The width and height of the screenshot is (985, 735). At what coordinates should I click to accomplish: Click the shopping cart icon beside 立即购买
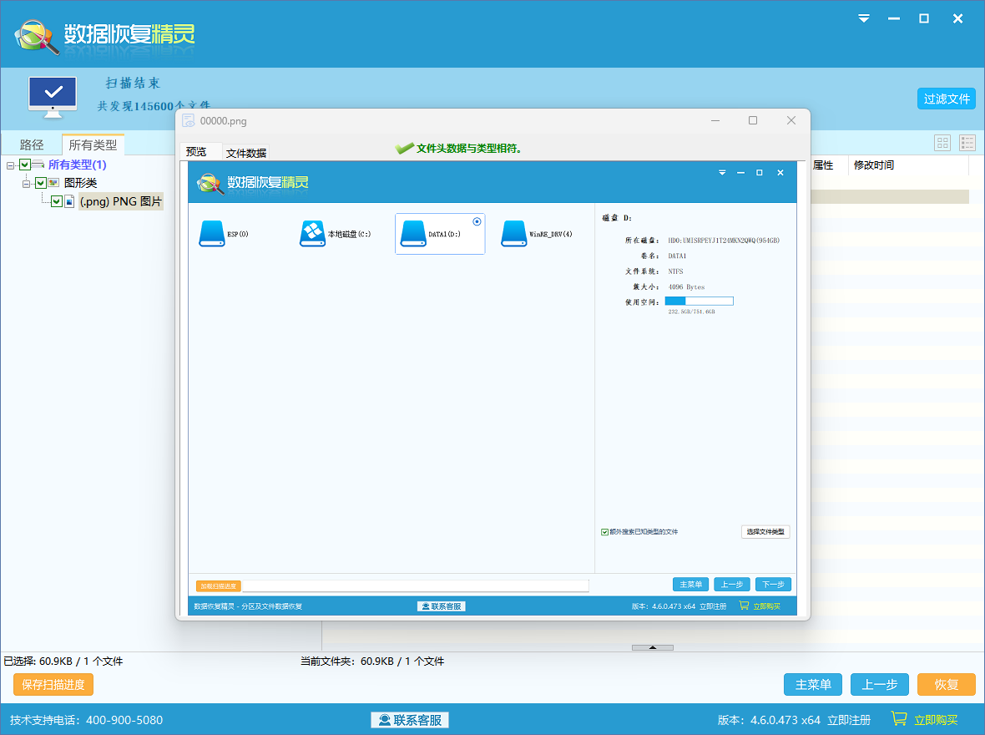tap(899, 718)
